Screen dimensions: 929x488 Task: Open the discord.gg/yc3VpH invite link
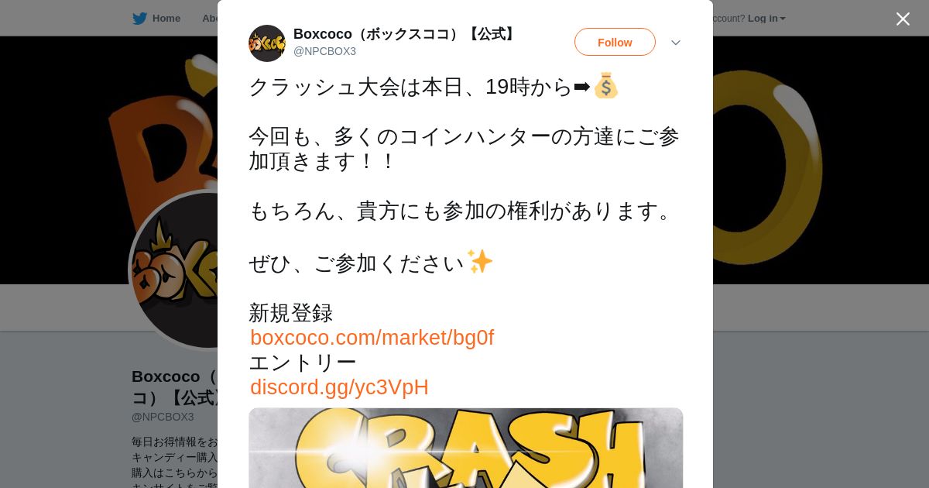pyautogui.click(x=339, y=387)
